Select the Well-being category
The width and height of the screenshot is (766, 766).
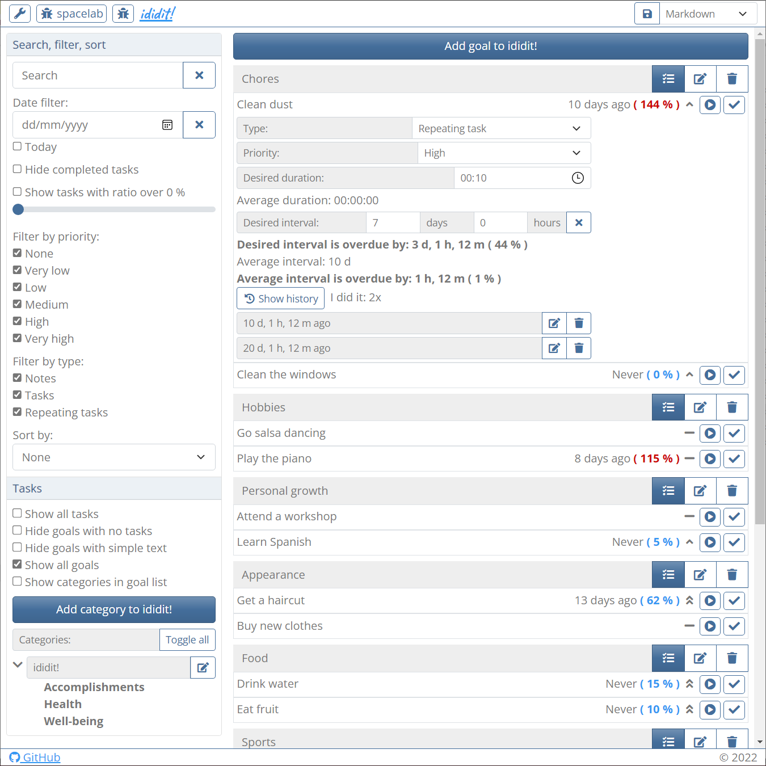click(x=74, y=721)
